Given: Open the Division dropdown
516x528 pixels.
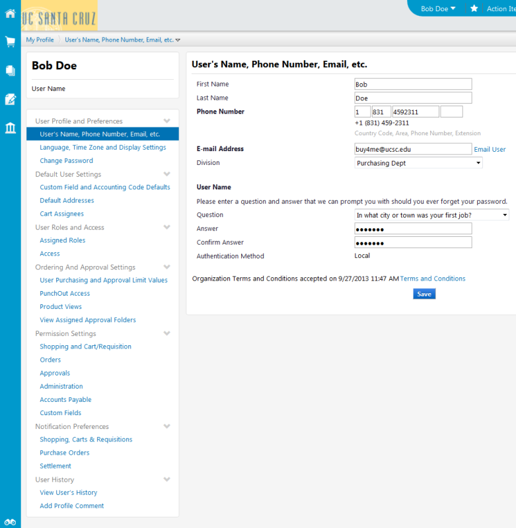Looking at the screenshot, I should [418, 163].
